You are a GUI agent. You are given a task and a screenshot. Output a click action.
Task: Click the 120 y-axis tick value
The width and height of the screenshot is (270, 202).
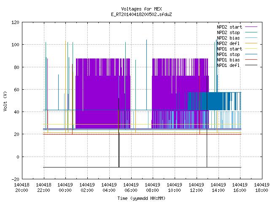pyautogui.click(x=15, y=22)
